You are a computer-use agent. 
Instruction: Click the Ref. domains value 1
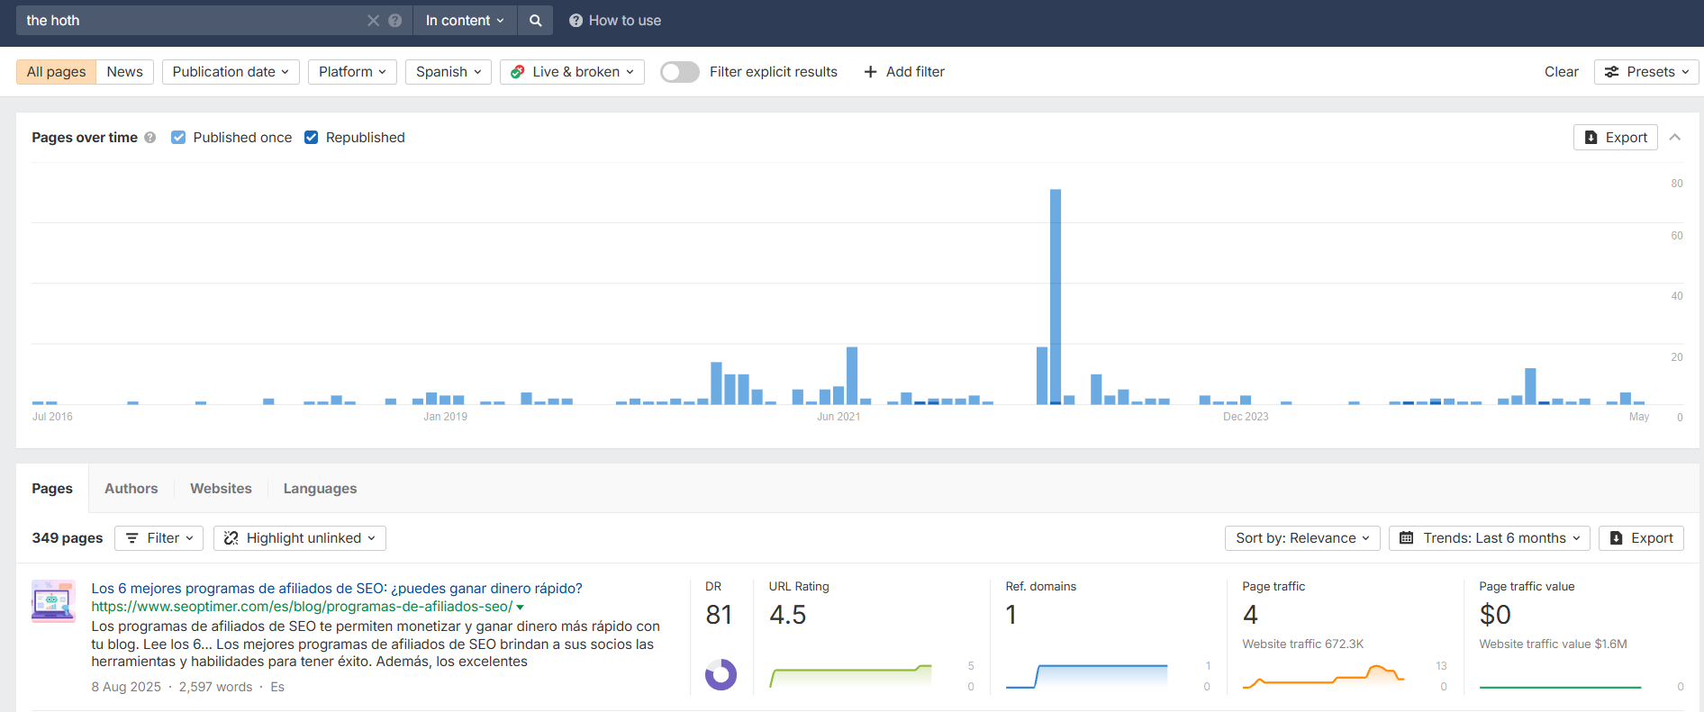point(1011,615)
